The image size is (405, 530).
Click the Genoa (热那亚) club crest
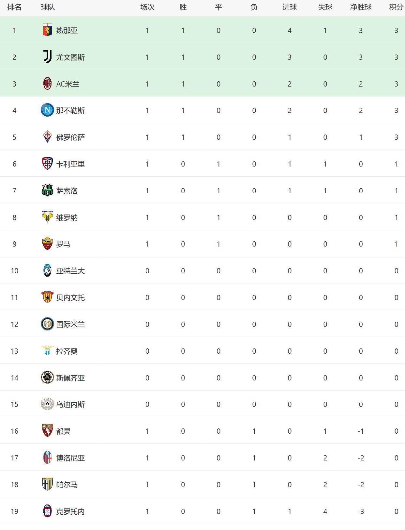47,30
